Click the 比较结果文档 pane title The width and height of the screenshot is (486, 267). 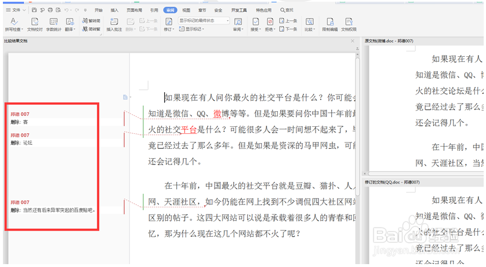(x=16, y=41)
